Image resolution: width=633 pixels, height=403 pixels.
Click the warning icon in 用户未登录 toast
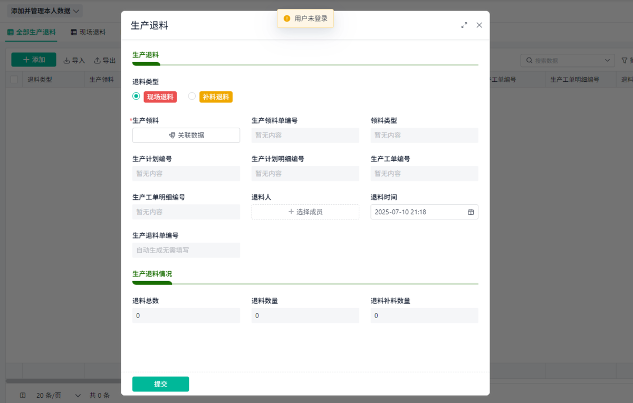pos(287,18)
